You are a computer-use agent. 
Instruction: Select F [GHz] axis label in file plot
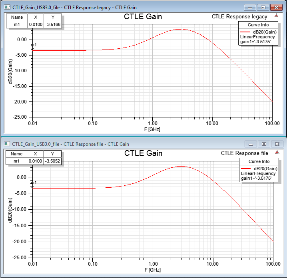(152, 270)
